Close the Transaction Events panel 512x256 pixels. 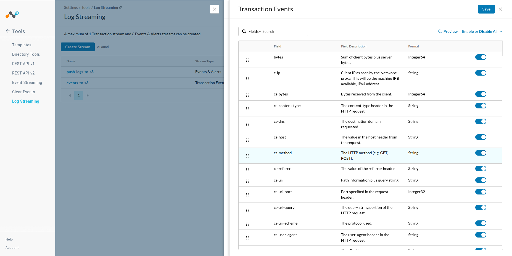500,9
